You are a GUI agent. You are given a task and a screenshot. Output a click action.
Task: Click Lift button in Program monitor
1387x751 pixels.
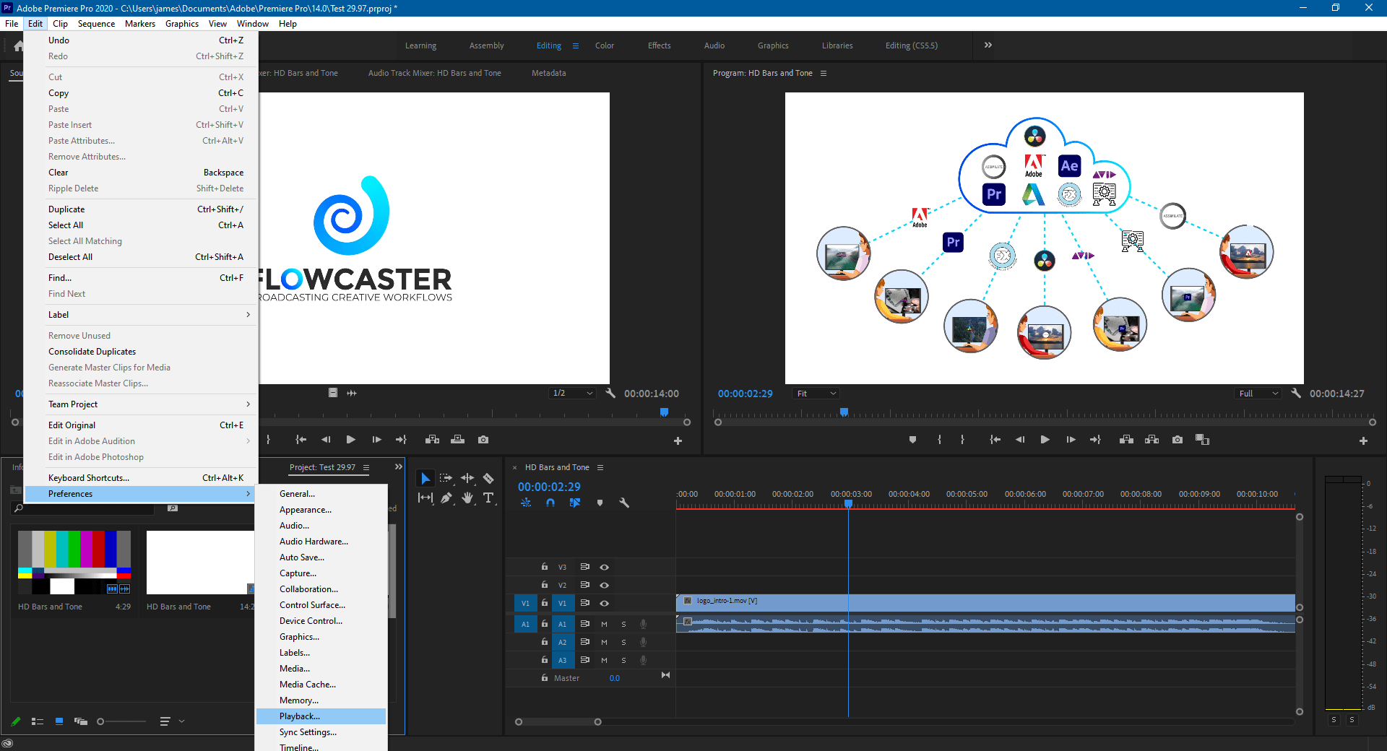pos(1126,440)
